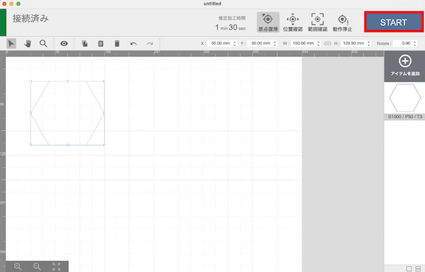Adjust the Rotate value stepper

(416, 43)
